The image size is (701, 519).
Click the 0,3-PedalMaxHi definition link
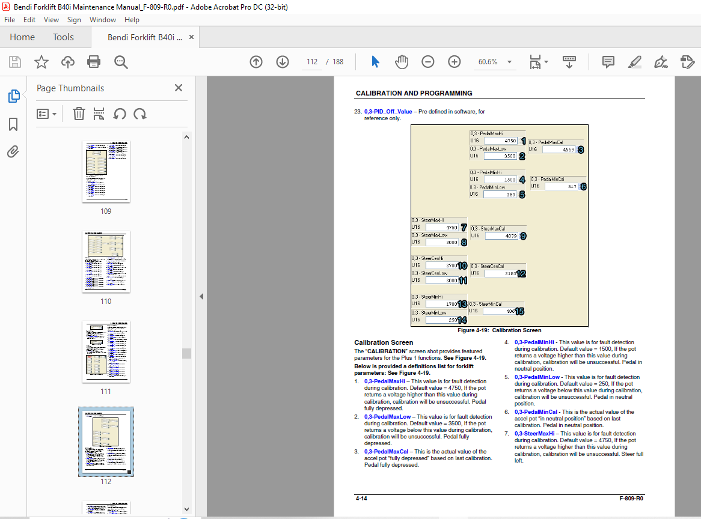(x=385, y=381)
